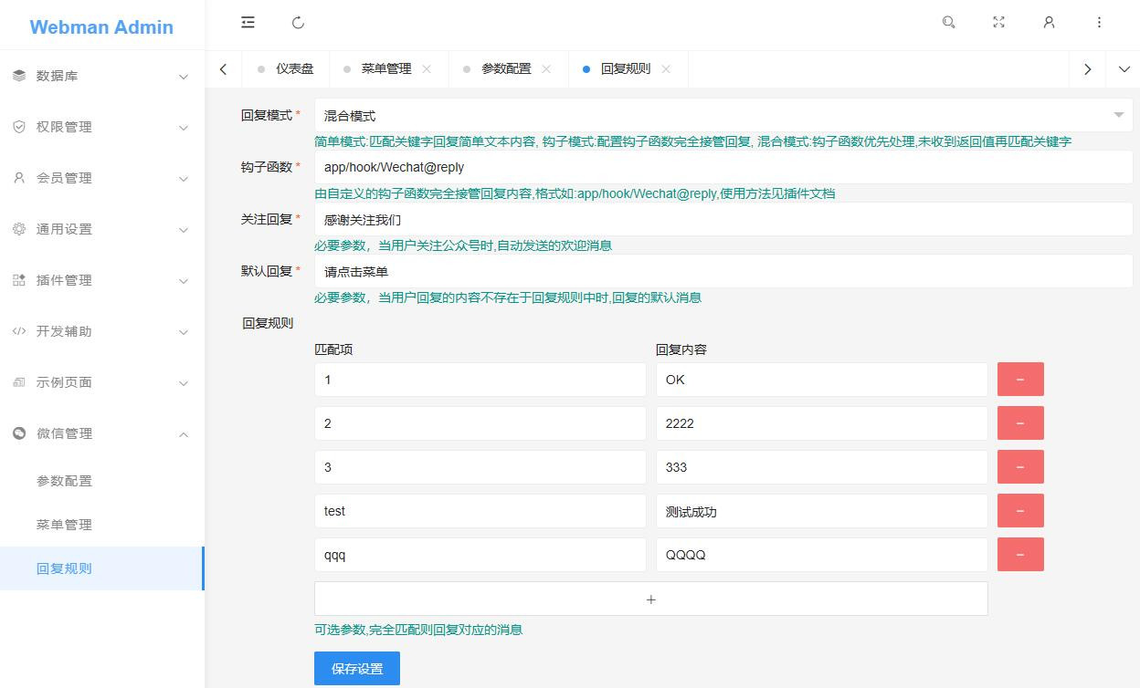Close the 菜单管理 tab

(x=427, y=69)
